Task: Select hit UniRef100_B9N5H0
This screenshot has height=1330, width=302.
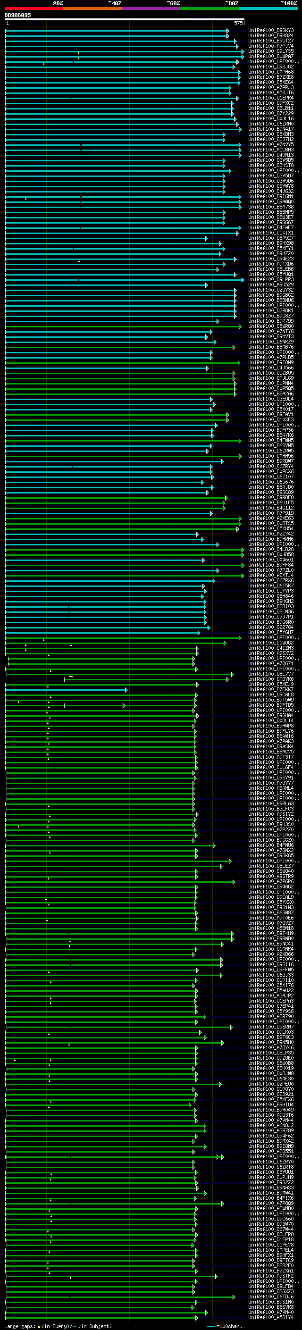Action: (271, 1042)
